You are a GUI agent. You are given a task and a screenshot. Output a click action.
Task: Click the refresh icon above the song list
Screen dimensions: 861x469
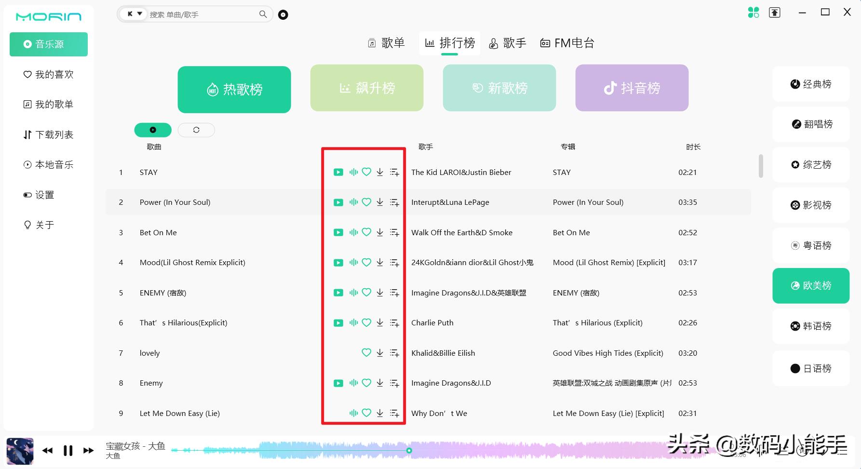196,130
